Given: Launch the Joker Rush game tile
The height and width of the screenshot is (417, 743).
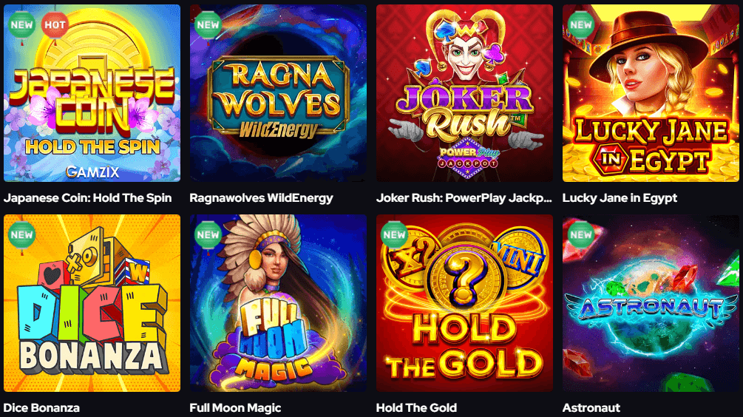Looking at the screenshot, I should tap(464, 93).
